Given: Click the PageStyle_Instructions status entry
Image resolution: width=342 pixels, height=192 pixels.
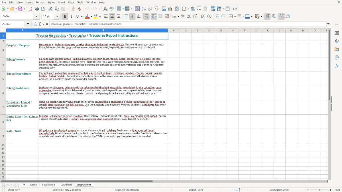Looking at the screenshot, I should click(x=127, y=190).
